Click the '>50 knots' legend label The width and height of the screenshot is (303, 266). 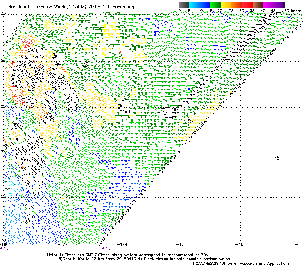click(292, 11)
